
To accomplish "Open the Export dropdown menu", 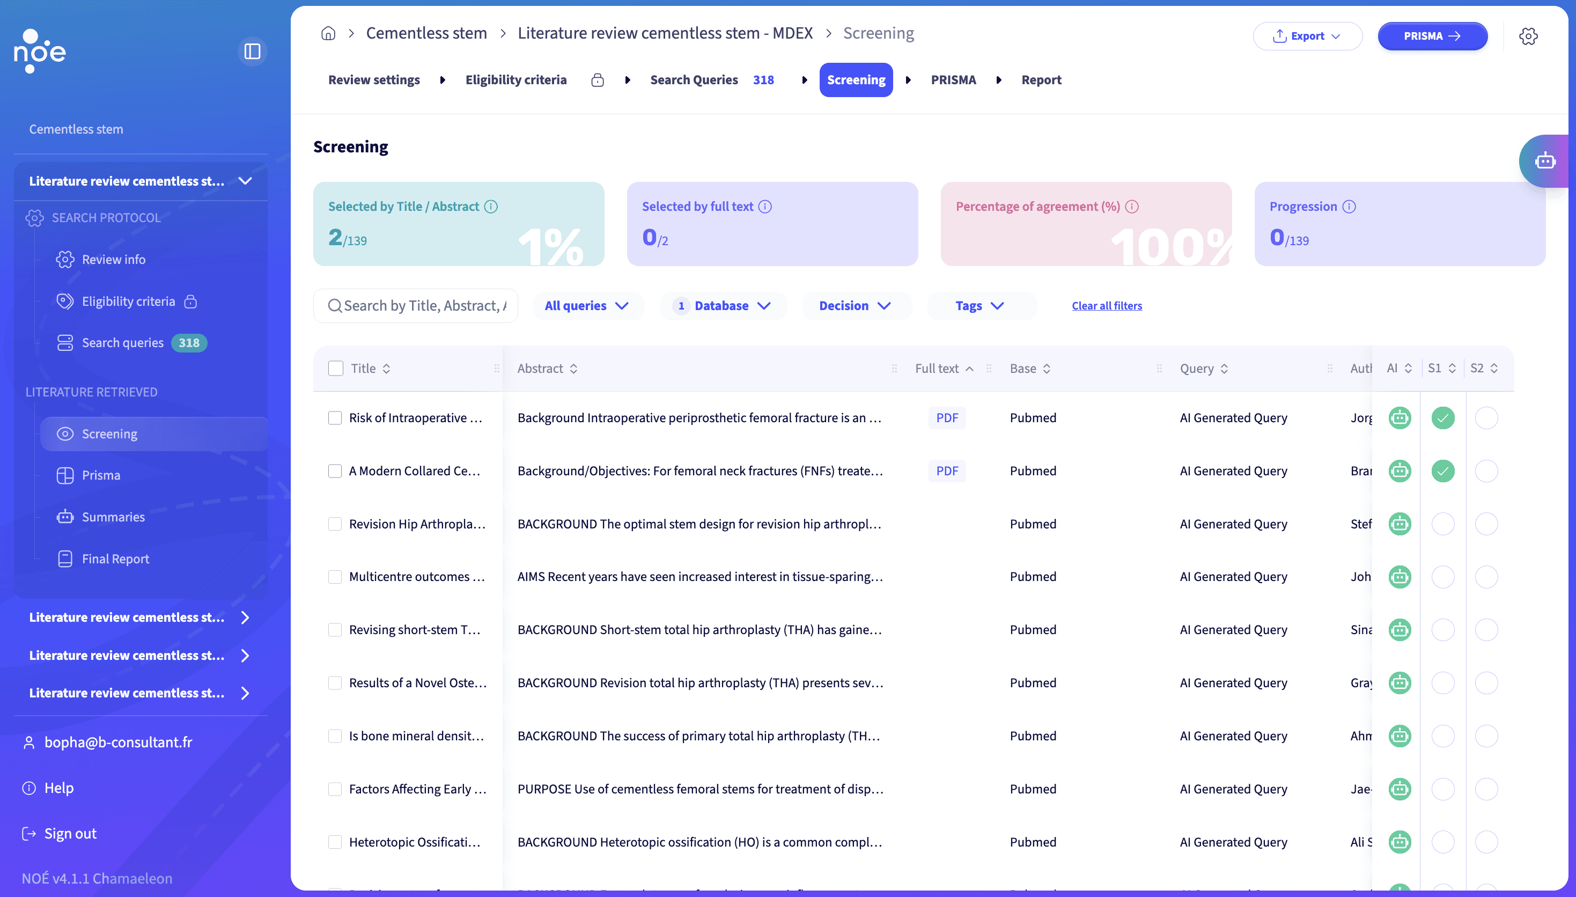I will 1307,36.
